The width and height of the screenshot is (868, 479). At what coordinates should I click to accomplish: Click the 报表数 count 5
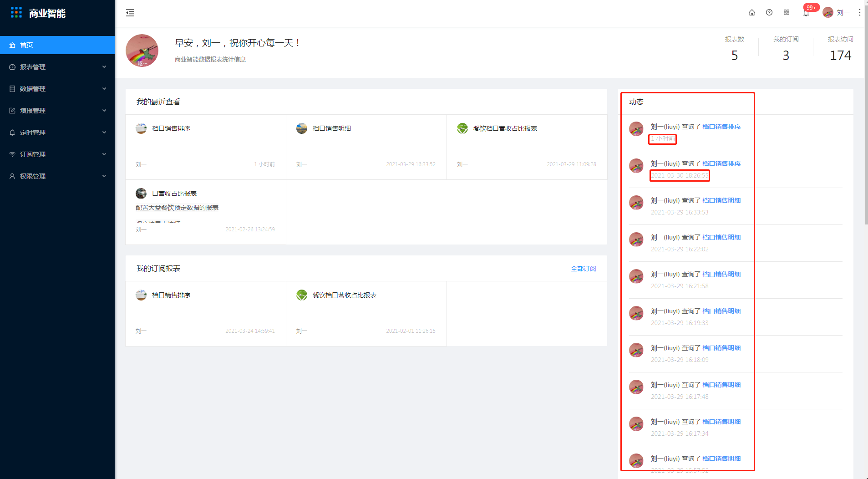(x=735, y=56)
